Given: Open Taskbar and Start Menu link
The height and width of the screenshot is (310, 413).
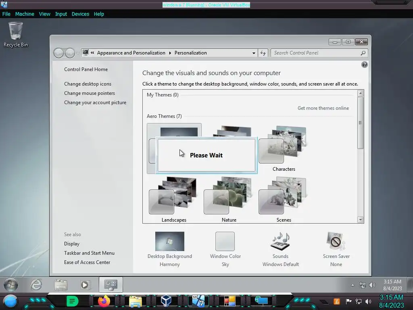Looking at the screenshot, I should tap(89, 253).
